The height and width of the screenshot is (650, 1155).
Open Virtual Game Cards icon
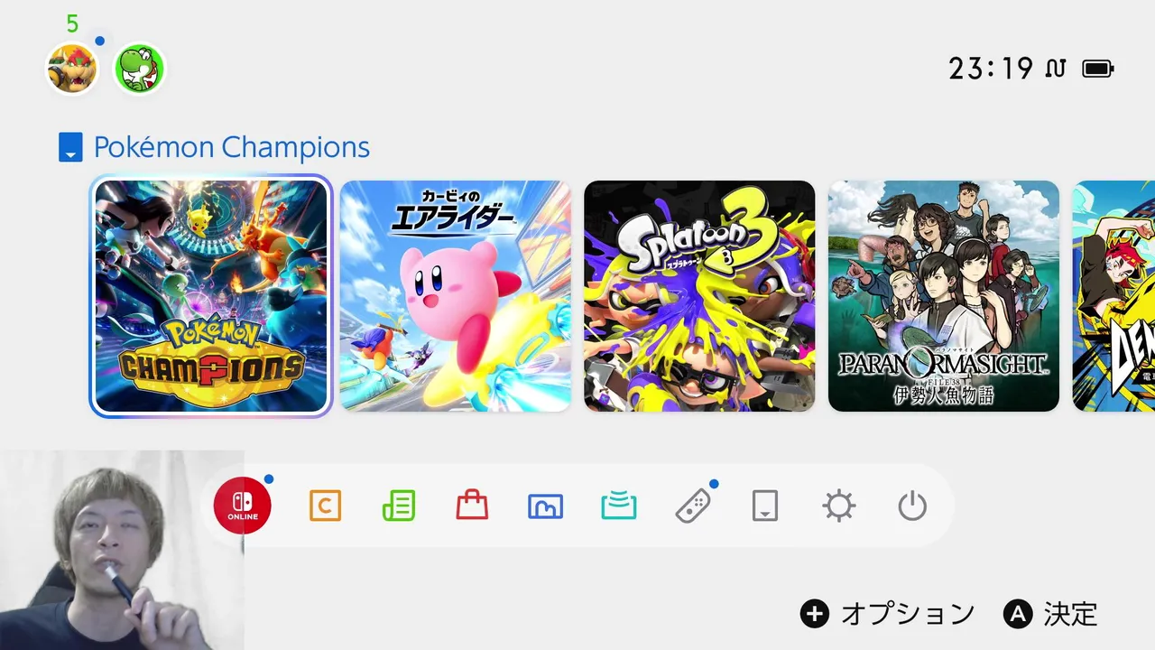tap(765, 506)
